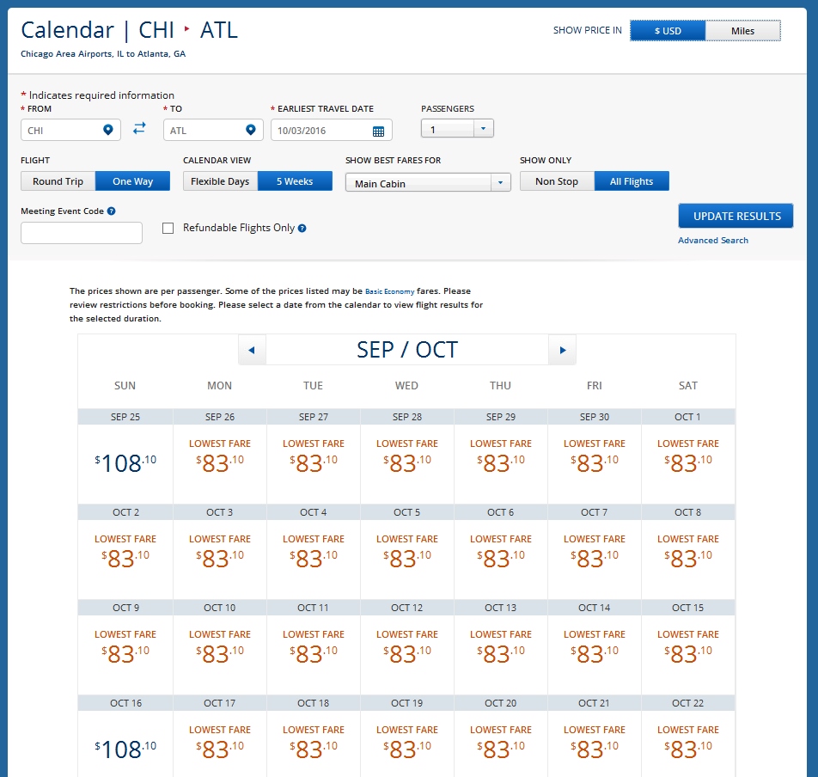The height and width of the screenshot is (777, 818).
Task: Switch flight type to Round Trip
Action: 58,181
